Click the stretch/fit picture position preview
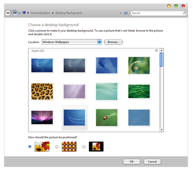The width and height of the screenshot is (193, 172). (42, 147)
